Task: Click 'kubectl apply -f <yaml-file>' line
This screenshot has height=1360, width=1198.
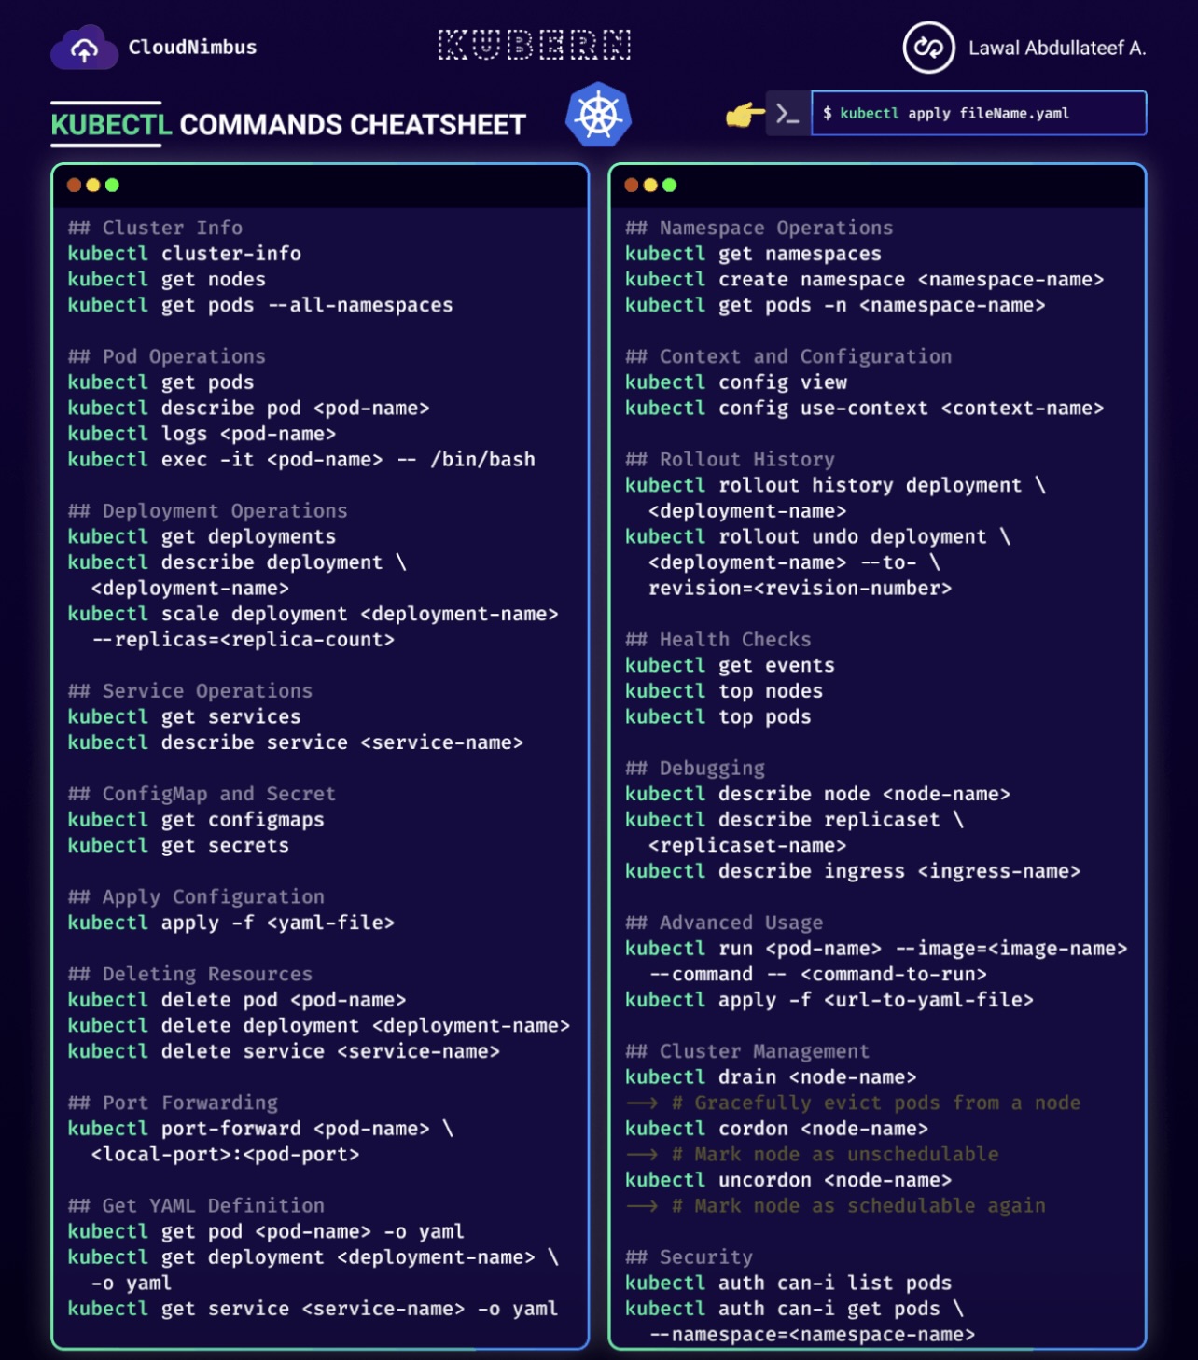Action: (x=230, y=923)
